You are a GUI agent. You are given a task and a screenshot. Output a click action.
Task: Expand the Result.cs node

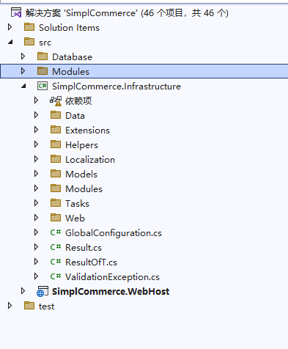[36, 247]
